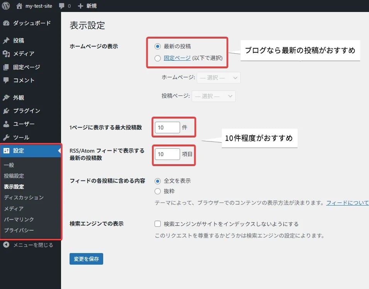Open the comments bubble icon in top bar
Image resolution: width=369 pixels, height=289 pixels.
coord(62,5)
